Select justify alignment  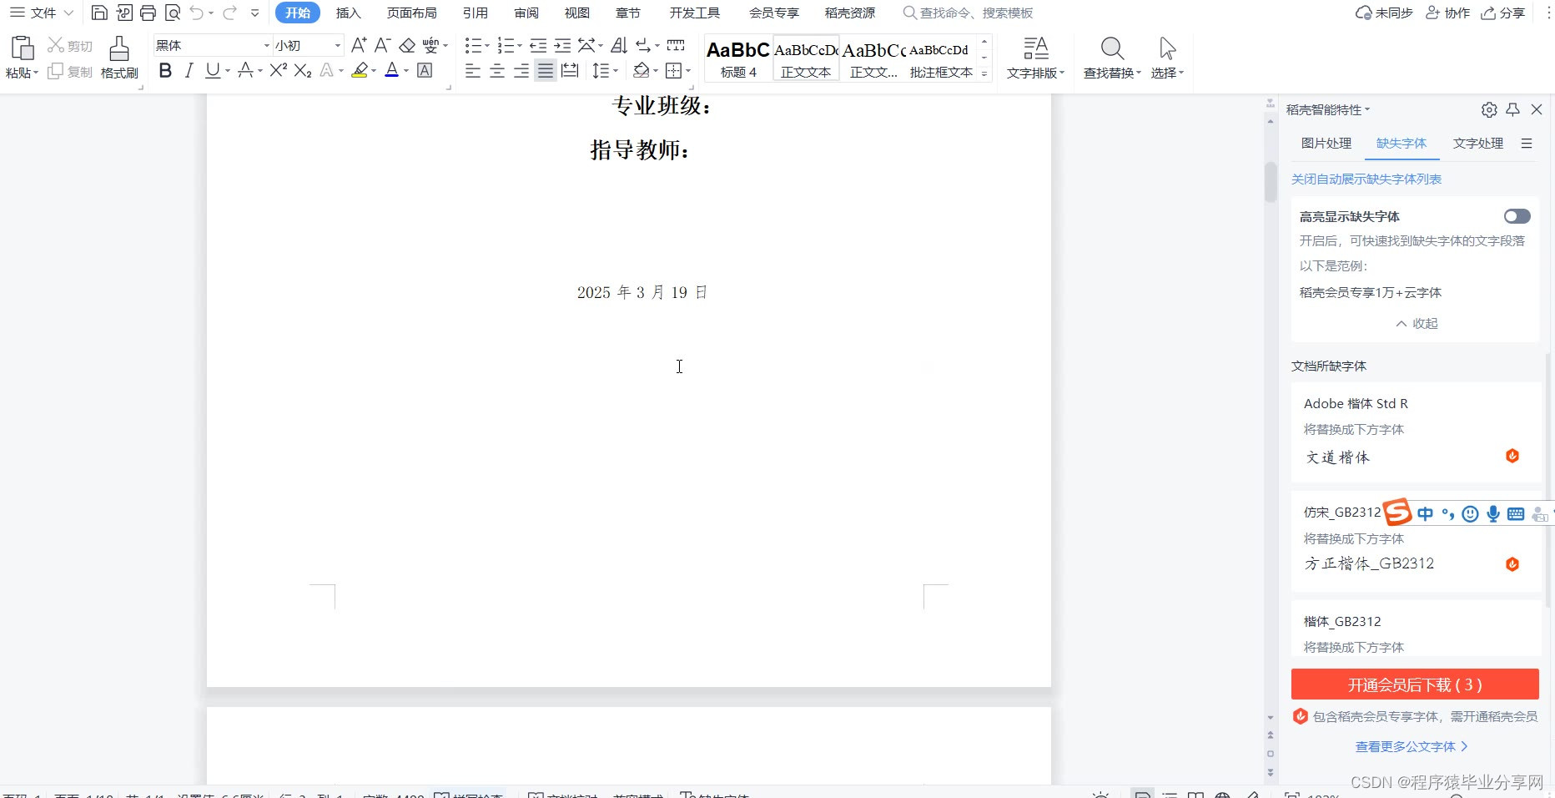pos(546,71)
